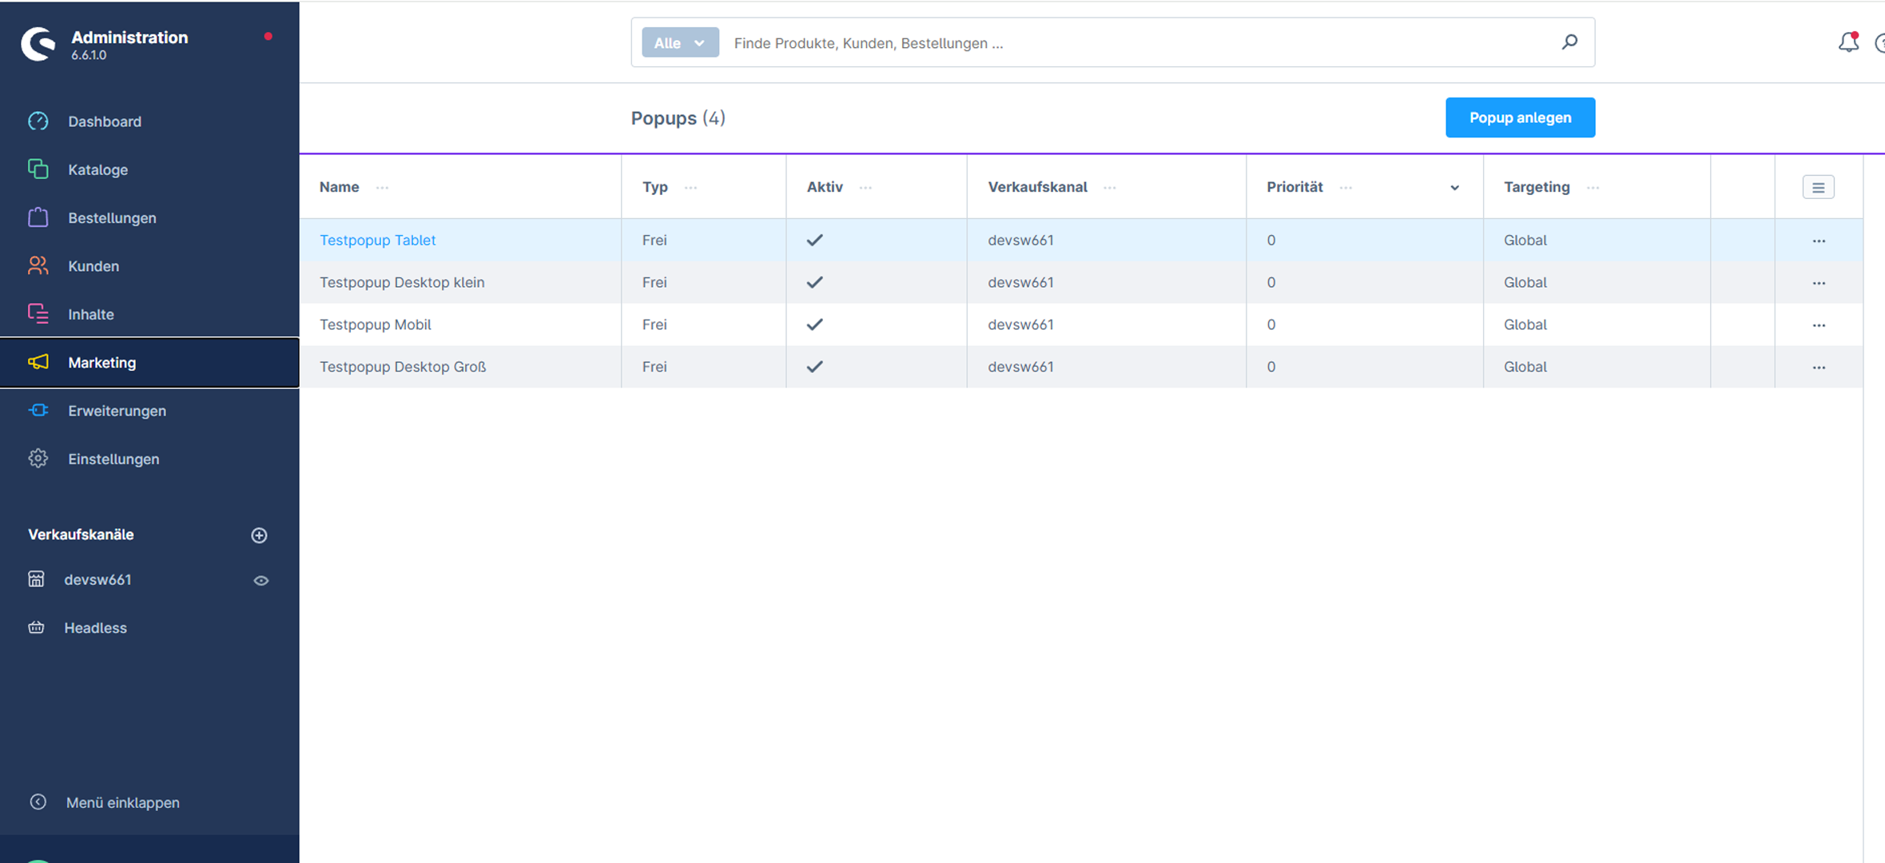Open context menu for Testpopup Desktop Groß row
Viewport: 1885px width, 863px height.
pyautogui.click(x=1819, y=368)
